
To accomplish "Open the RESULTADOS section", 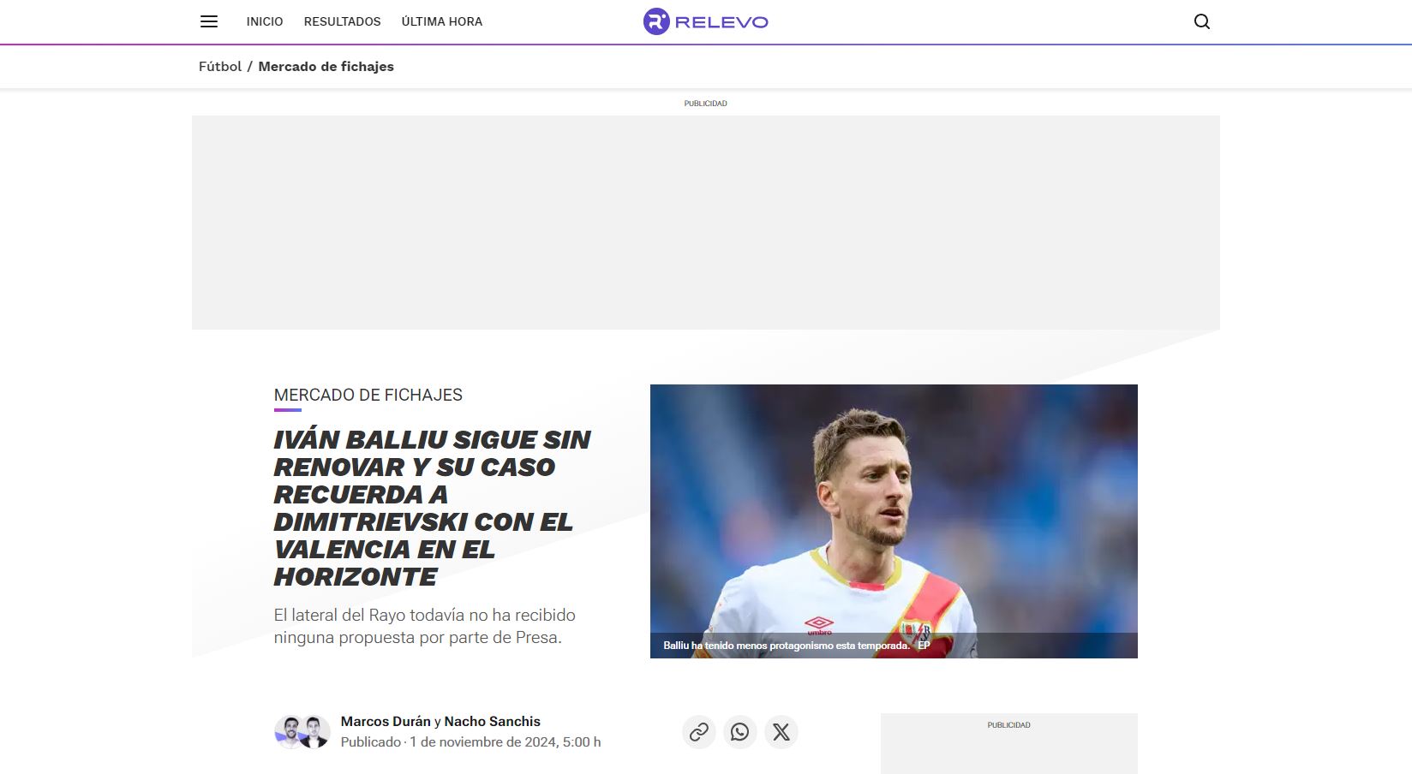I will 342,21.
